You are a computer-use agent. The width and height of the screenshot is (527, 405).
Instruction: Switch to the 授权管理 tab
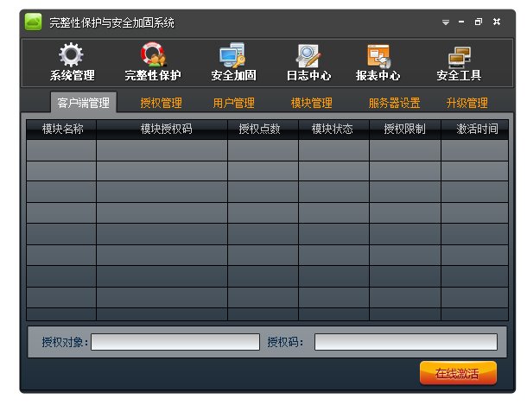(x=162, y=103)
